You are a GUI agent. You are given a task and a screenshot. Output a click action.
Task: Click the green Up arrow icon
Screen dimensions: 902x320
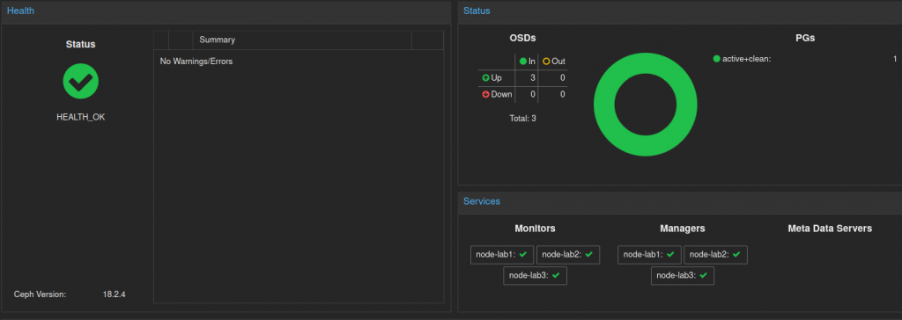click(486, 77)
